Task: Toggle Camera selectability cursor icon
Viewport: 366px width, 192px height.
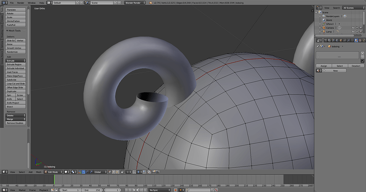Action: pyautogui.click(x=357, y=28)
